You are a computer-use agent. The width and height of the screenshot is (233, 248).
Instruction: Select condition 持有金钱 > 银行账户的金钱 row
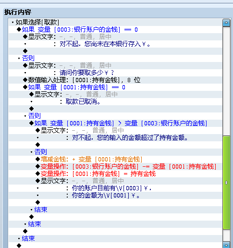click(115, 123)
